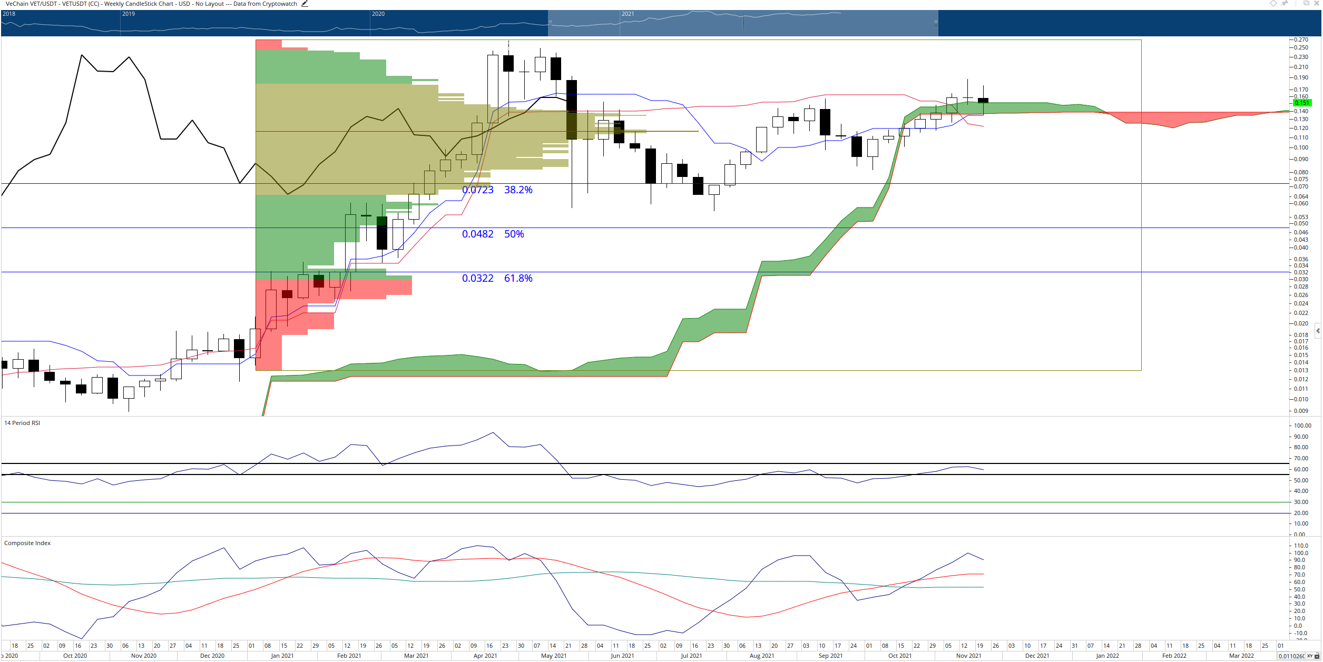Click the green 0.151 current price tag
The height and width of the screenshot is (662, 1323).
tap(1302, 103)
